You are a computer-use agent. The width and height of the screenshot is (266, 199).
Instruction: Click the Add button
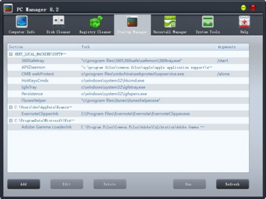coord(24,184)
